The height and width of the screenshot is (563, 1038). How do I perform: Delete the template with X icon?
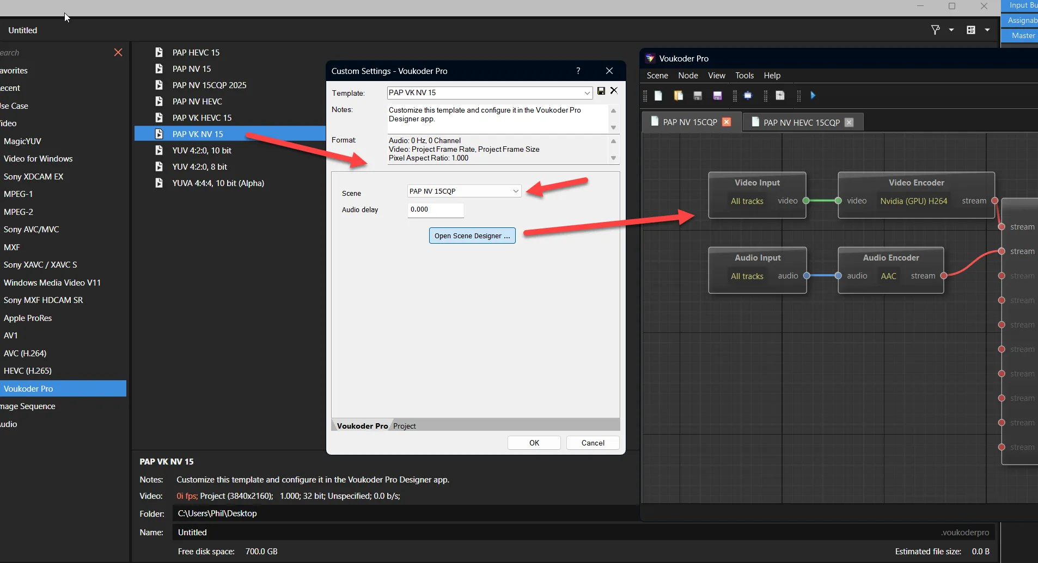[x=614, y=91]
